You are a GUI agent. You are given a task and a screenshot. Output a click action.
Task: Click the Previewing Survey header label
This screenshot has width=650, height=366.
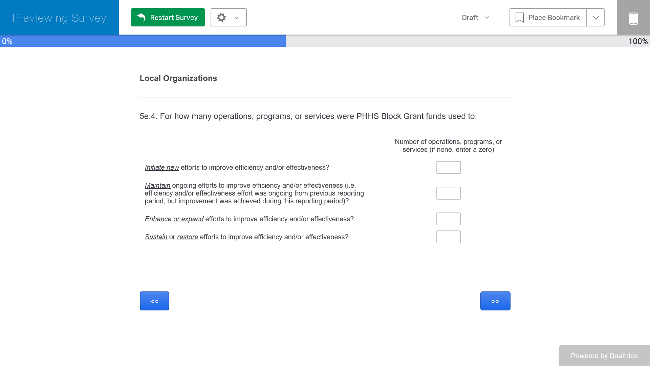point(59,18)
